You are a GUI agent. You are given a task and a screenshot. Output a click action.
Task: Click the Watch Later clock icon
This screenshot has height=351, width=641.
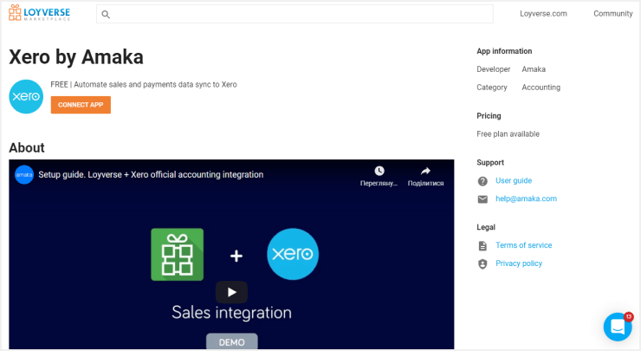point(379,172)
